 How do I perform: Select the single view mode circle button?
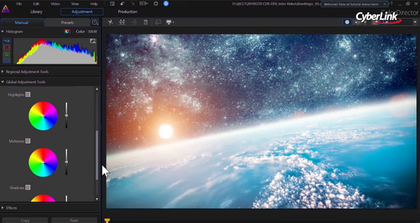pyautogui.click(x=347, y=22)
